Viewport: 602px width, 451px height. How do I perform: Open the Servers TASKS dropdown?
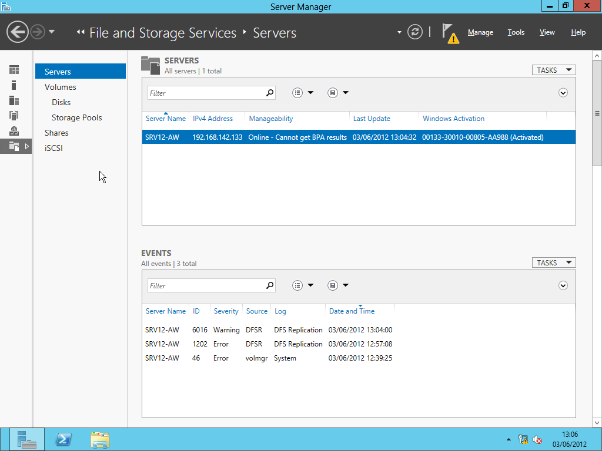pos(554,70)
